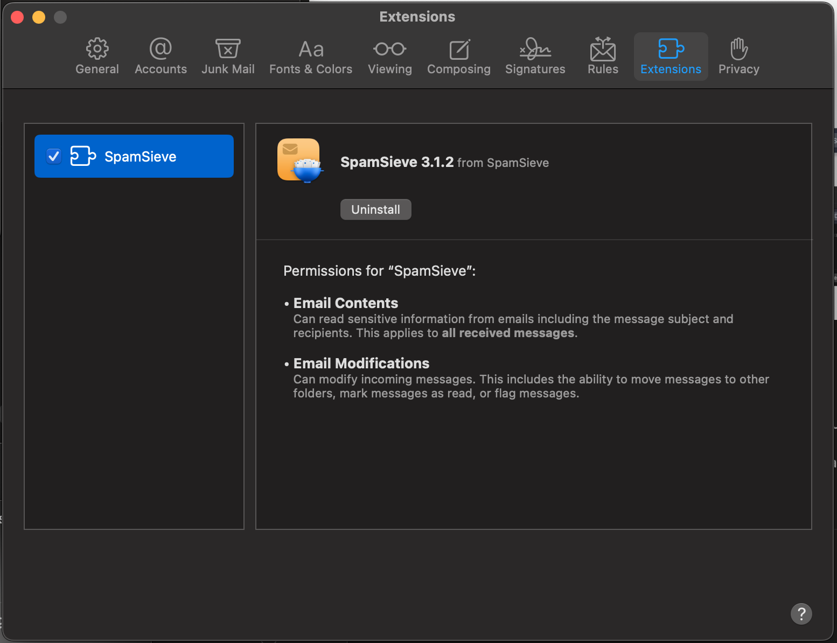
Task: Click the SpamSieve app icon
Action: [300, 160]
